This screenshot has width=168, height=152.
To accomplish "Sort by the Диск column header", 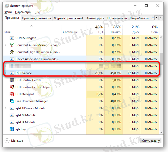I will pyautogui.click(x=132, y=30).
